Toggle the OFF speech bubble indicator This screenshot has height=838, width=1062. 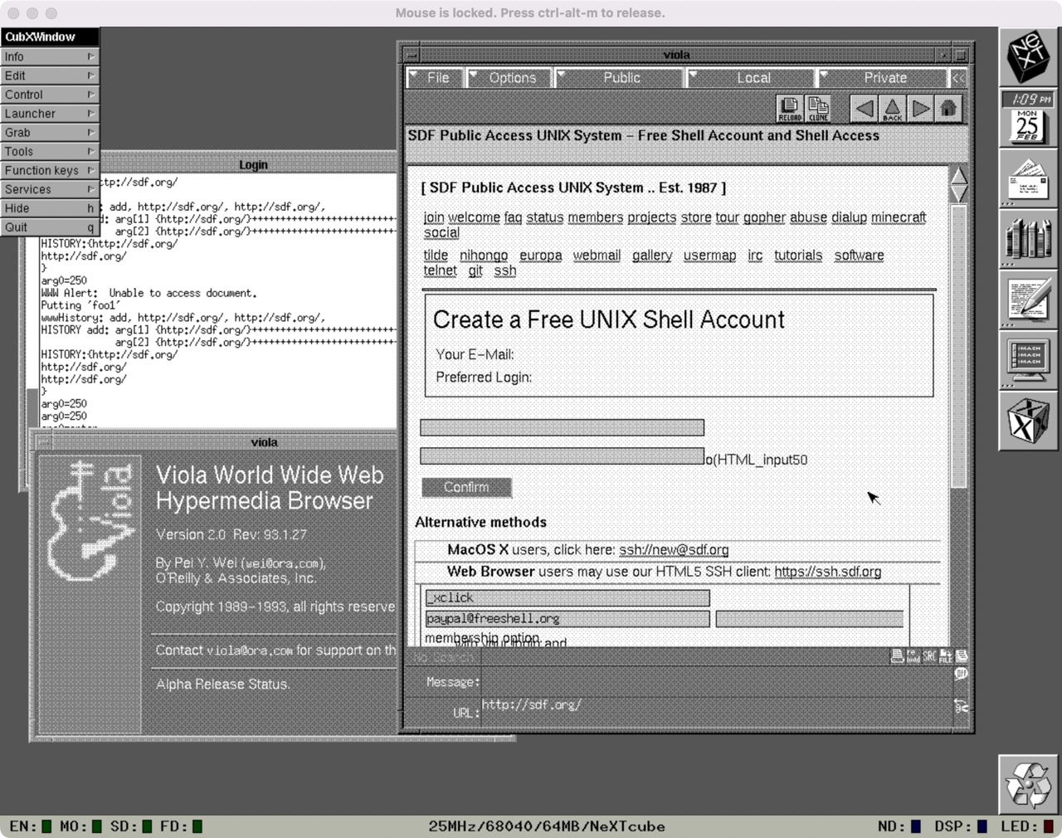coord(962,674)
